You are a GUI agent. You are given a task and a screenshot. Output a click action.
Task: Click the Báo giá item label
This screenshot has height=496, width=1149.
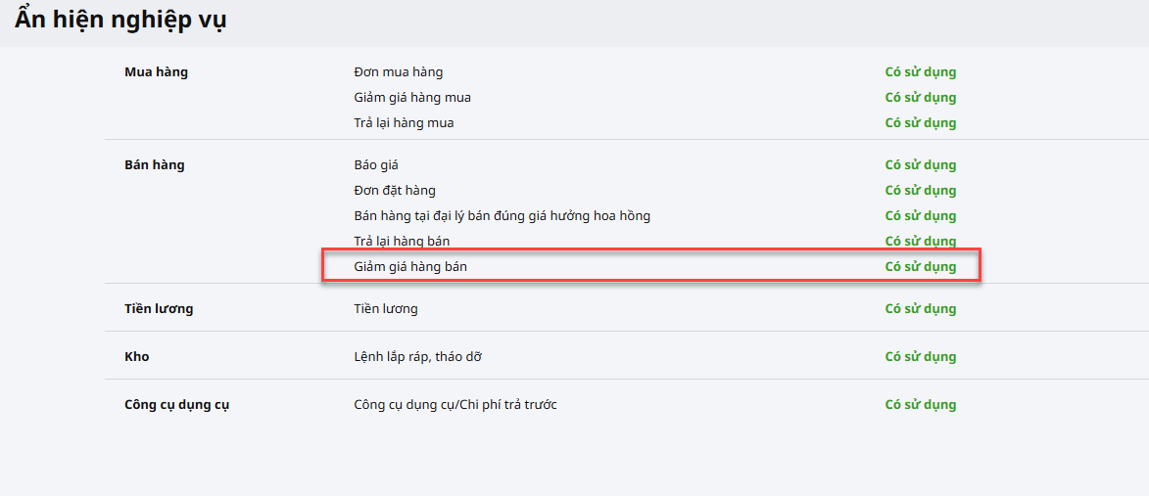coord(376,165)
